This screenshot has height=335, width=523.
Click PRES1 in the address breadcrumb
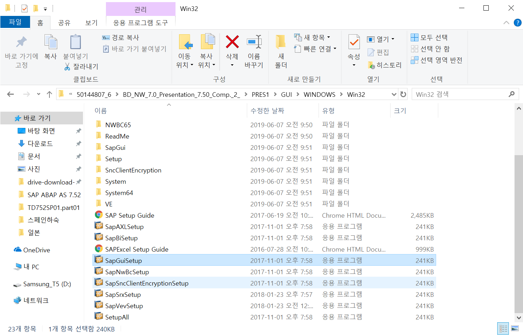tap(260, 94)
